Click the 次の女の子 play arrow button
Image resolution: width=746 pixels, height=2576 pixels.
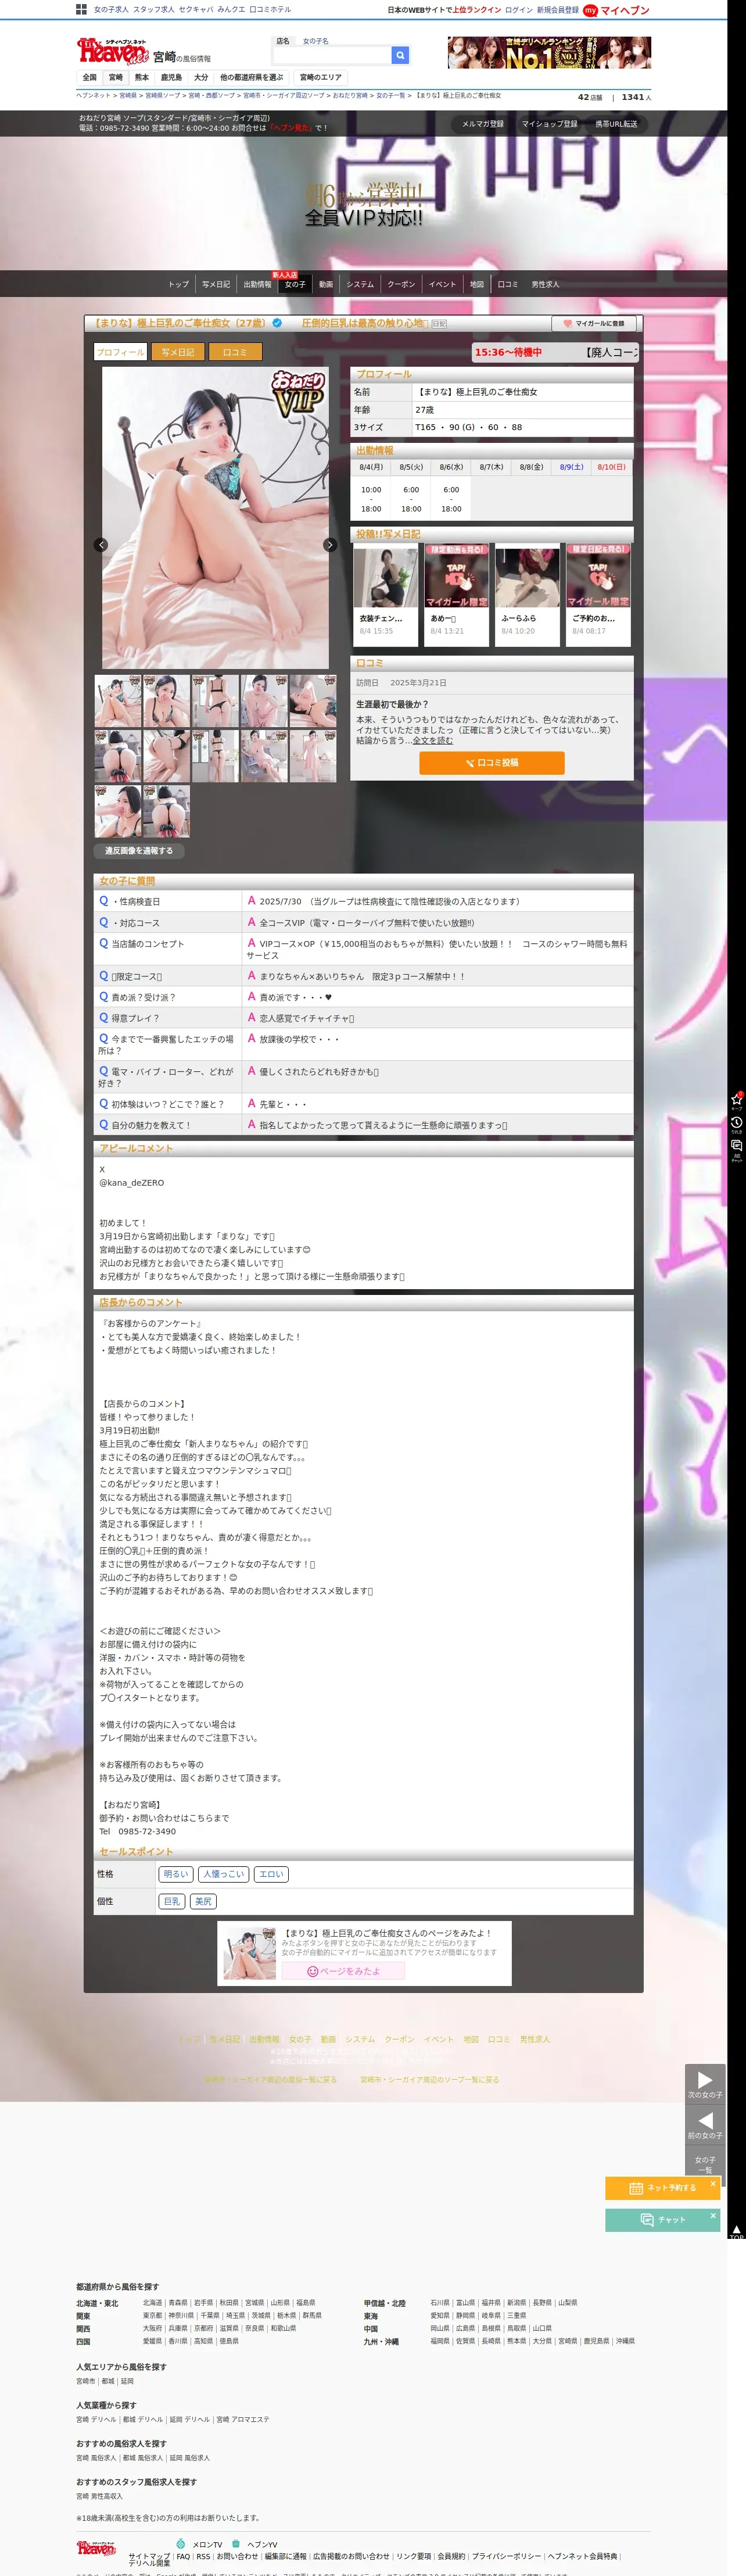pyautogui.click(x=705, y=2084)
